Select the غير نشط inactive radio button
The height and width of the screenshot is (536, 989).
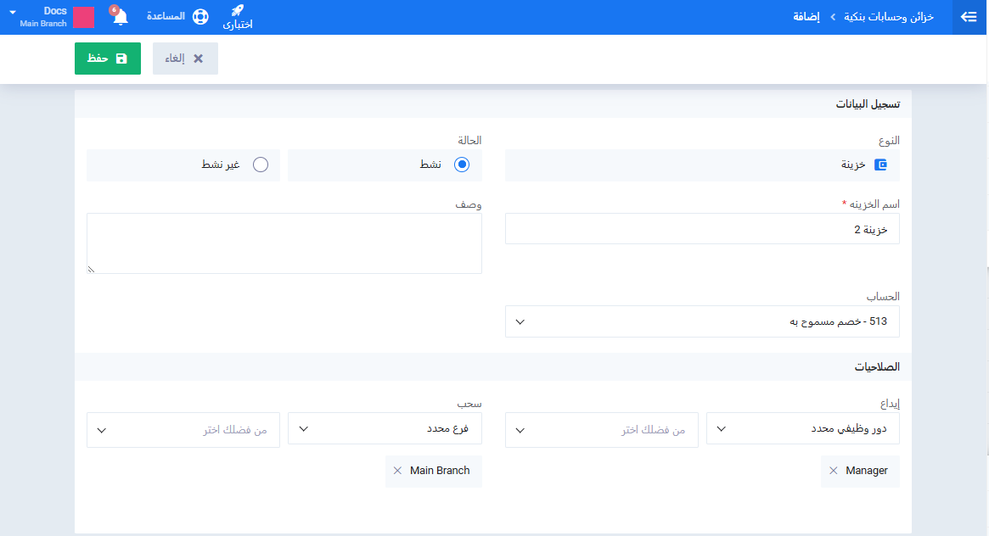click(261, 165)
